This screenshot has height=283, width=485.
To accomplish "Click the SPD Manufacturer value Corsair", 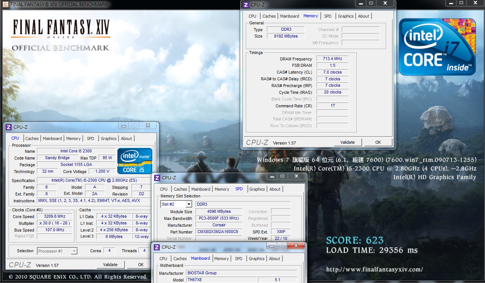I will [219, 225].
